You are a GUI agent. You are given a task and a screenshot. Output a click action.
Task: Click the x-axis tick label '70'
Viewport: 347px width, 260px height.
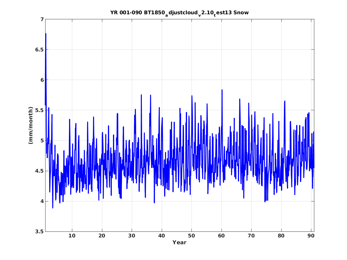[251, 236]
